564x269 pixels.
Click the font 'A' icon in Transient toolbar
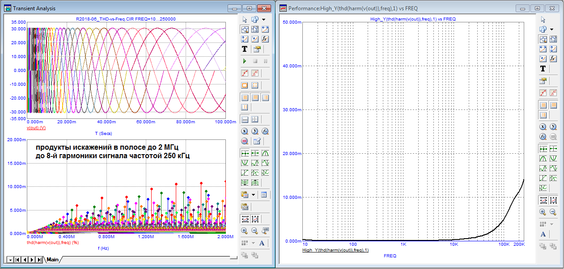[262, 243]
